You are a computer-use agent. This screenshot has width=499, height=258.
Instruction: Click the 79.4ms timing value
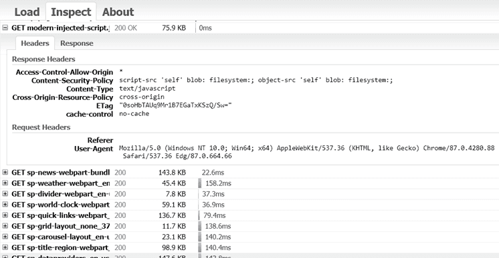point(215,215)
